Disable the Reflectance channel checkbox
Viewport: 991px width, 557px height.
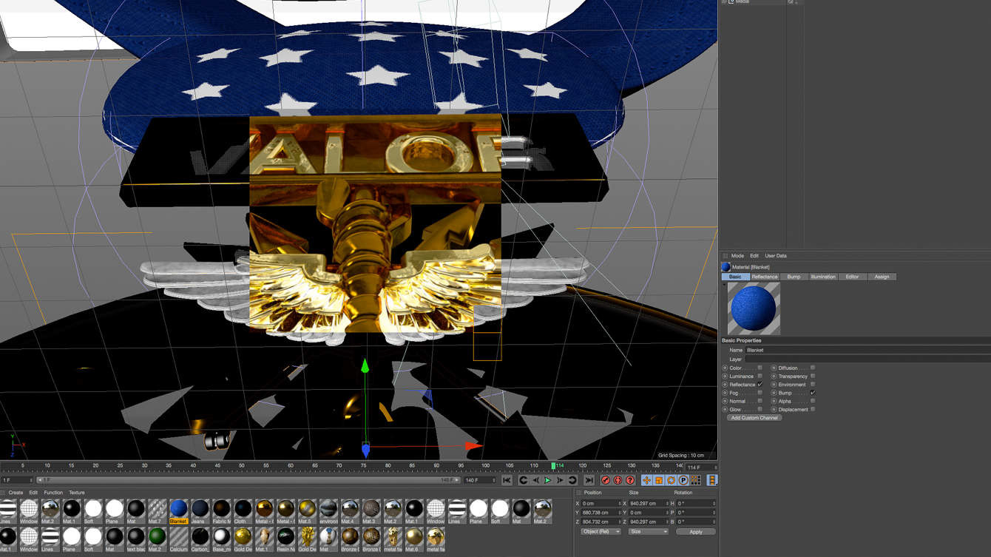click(760, 385)
